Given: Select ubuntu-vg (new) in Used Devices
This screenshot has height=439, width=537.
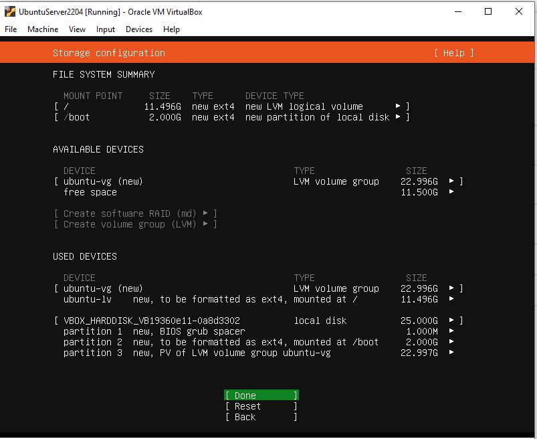Looking at the screenshot, I should coord(259,288).
